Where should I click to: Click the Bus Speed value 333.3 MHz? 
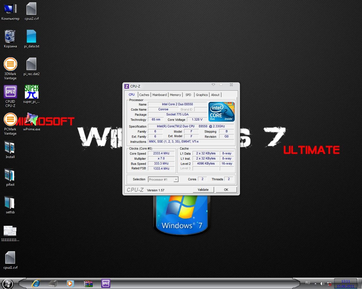click(161, 164)
